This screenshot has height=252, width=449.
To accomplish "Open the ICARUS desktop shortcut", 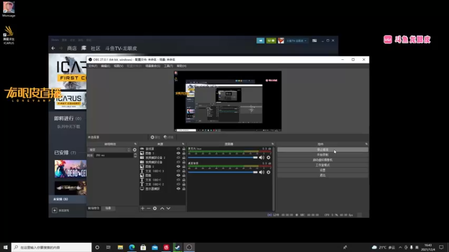I will (8, 35).
